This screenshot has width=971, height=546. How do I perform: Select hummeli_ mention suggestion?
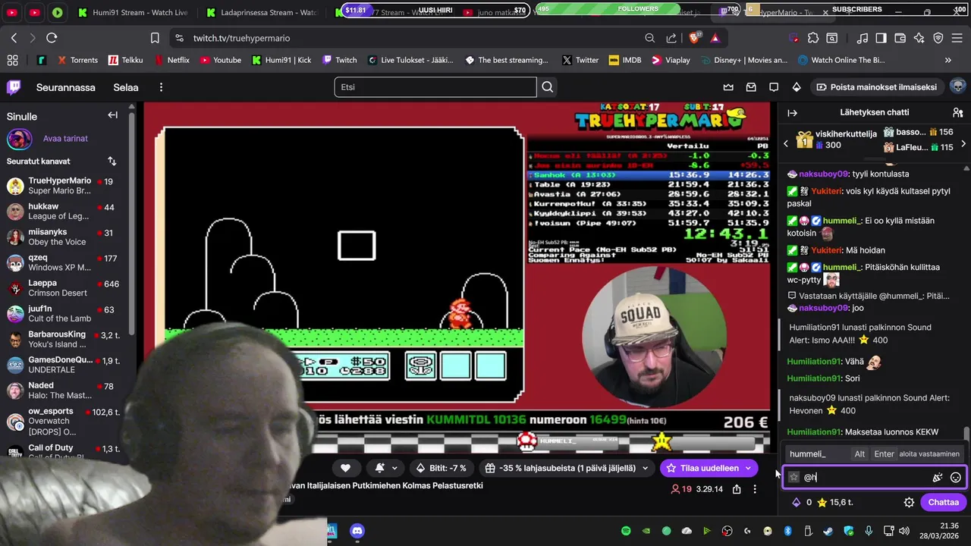[875, 453]
